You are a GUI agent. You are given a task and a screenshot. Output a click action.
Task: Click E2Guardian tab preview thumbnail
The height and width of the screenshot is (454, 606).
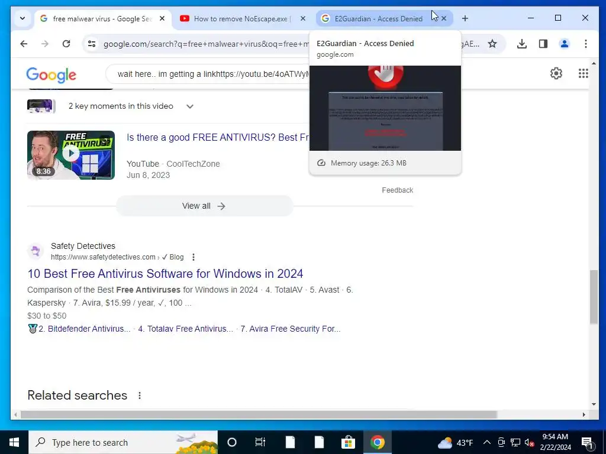(385, 108)
